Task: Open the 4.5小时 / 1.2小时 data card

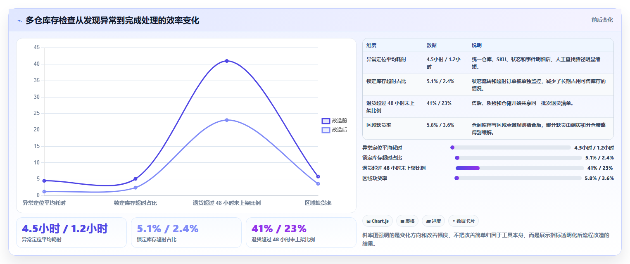Action: point(71,233)
